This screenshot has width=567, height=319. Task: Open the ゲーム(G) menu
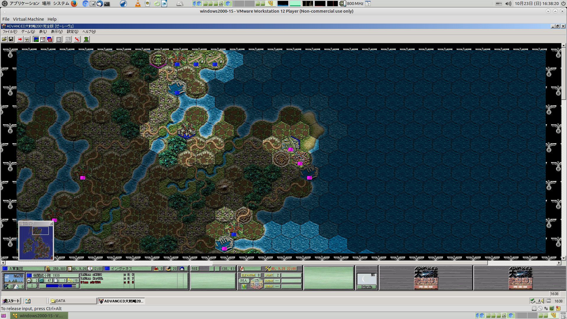(28, 32)
